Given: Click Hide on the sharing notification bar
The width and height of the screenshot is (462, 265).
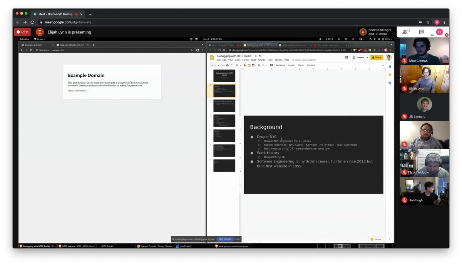Looking at the screenshot, I should point(238,239).
